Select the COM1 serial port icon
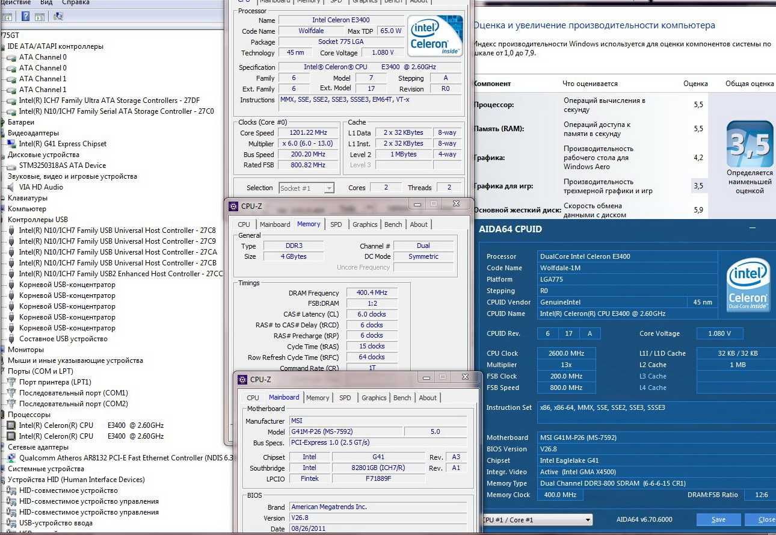The height and width of the screenshot is (535, 776). point(12,393)
